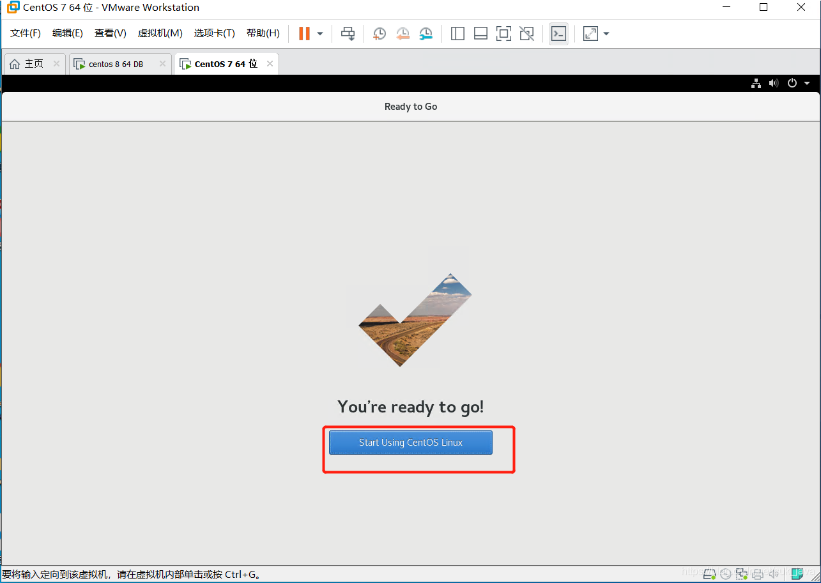Screen dimensions: 821x583
Task: Click the guest network status icon
Action: click(x=756, y=83)
